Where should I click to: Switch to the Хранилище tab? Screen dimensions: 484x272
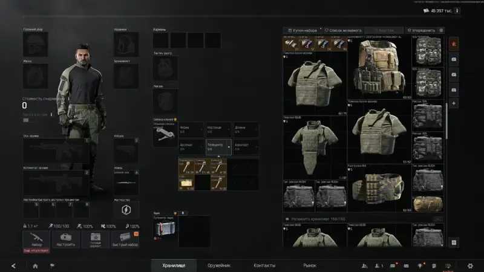click(174, 265)
